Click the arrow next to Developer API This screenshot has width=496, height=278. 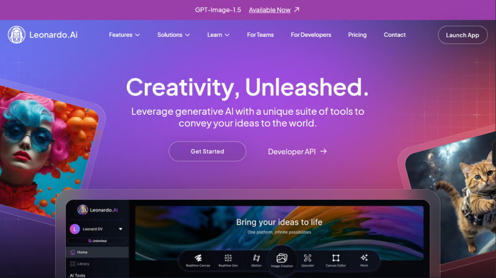[x=323, y=152]
